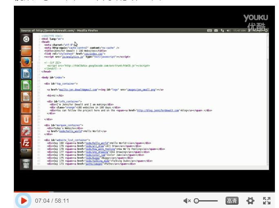279x208 pixels.
Task: Follow the blog.jenniferdewalt.com link in source
Action: (158, 111)
